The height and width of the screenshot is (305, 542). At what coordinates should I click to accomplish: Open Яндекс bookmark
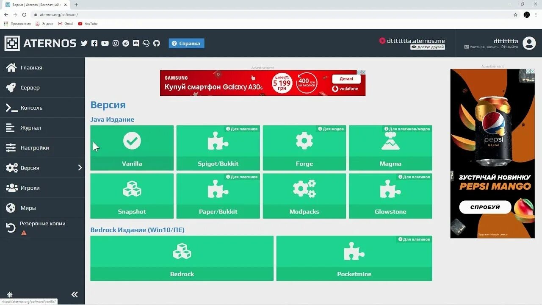click(x=44, y=24)
